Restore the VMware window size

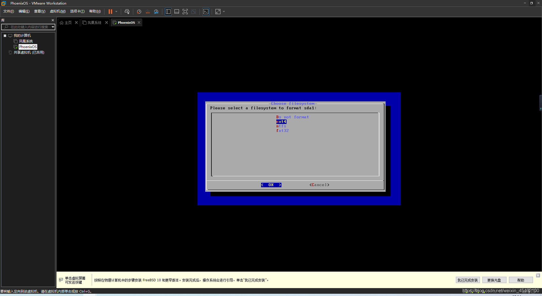[x=531, y=3]
